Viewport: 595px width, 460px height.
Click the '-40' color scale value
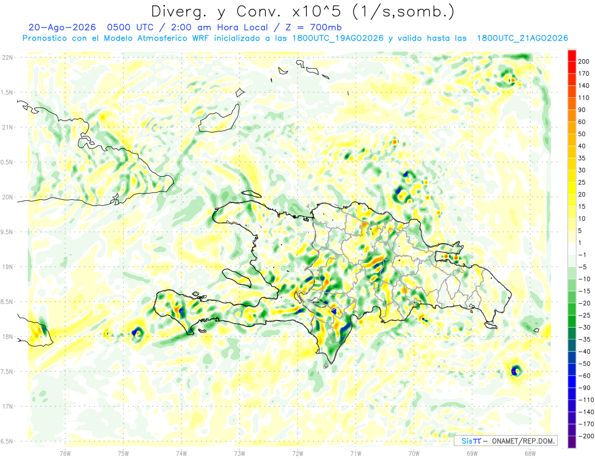pos(585,352)
